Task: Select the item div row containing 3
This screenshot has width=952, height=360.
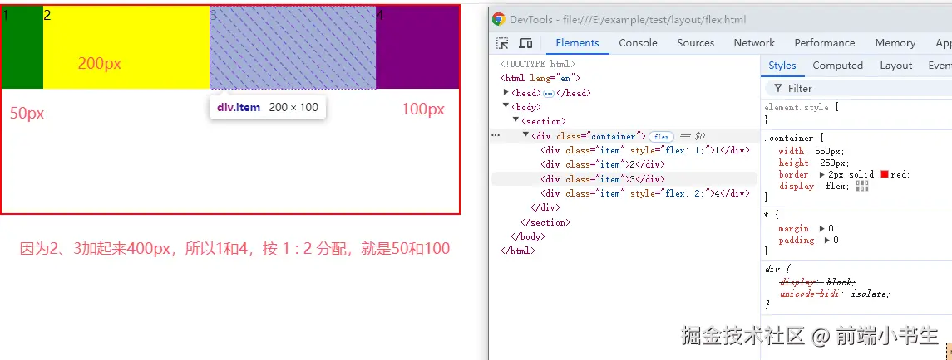Action: (x=602, y=179)
